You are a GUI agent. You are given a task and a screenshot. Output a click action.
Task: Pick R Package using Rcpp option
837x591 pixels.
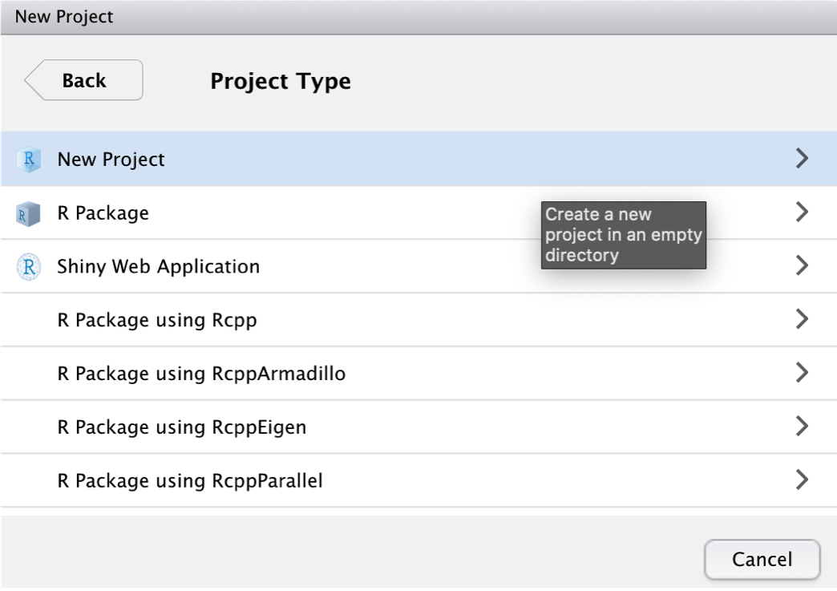tap(157, 320)
